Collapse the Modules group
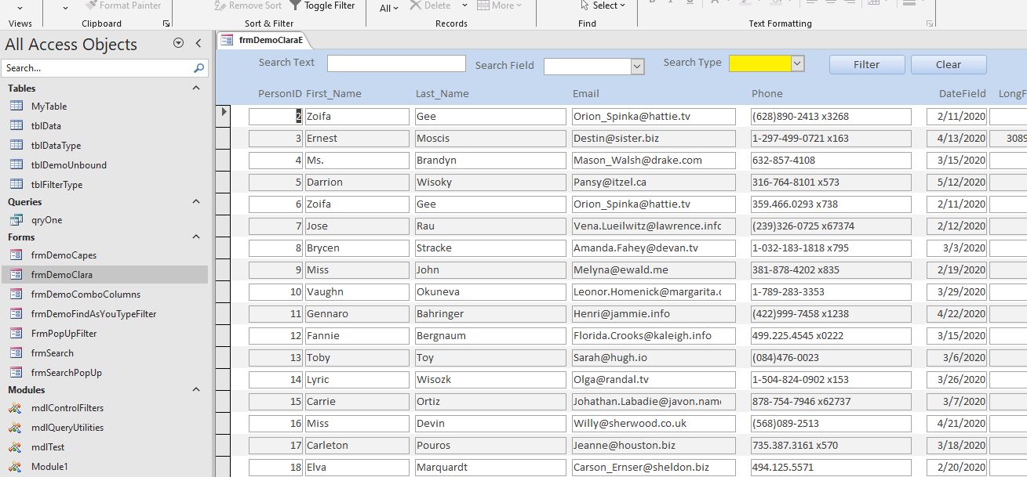 tap(196, 390)
